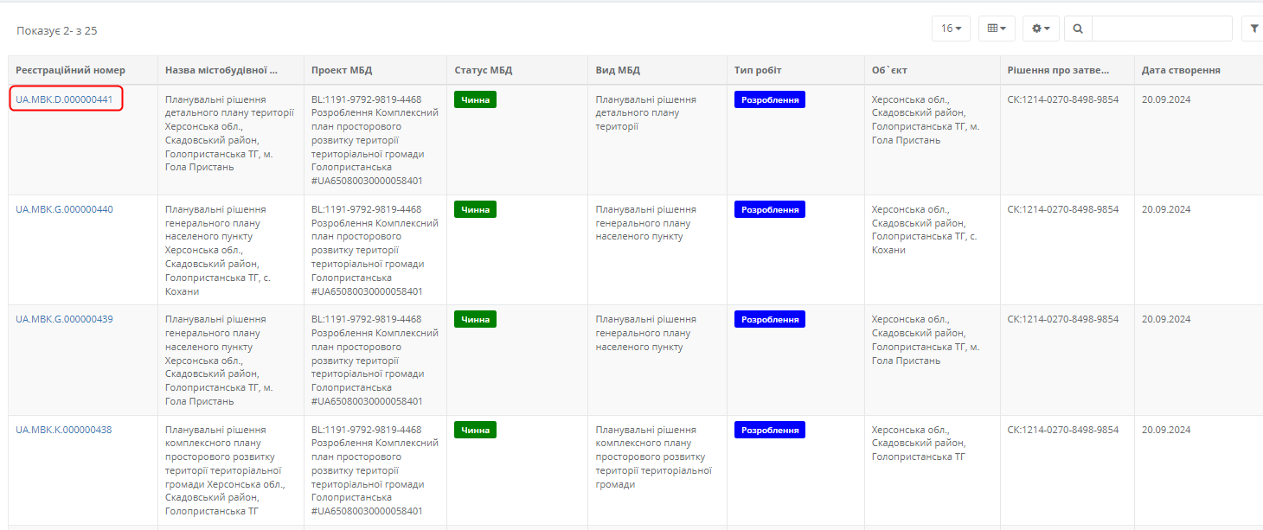
Task: Click the Проект МБД column header
Action: pyautogui.click(x=342, y=70)
